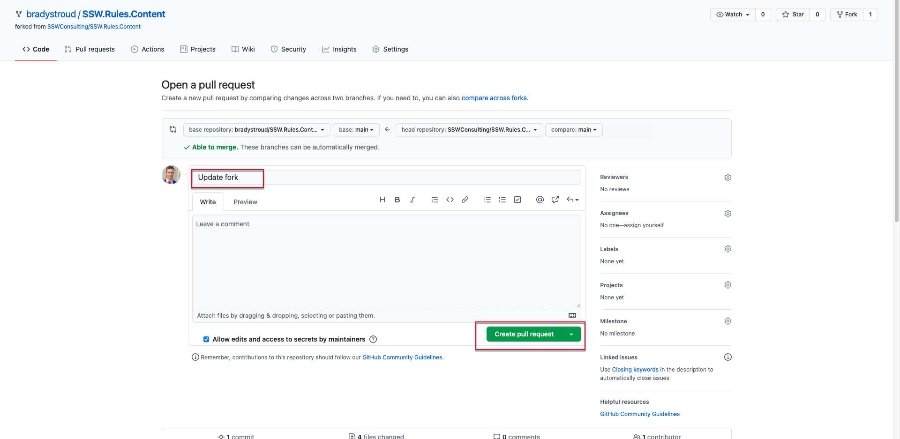Apply Italic formatting in editor toolbar
The height and width of the screenshot is (439, 900).
point(412,200)
